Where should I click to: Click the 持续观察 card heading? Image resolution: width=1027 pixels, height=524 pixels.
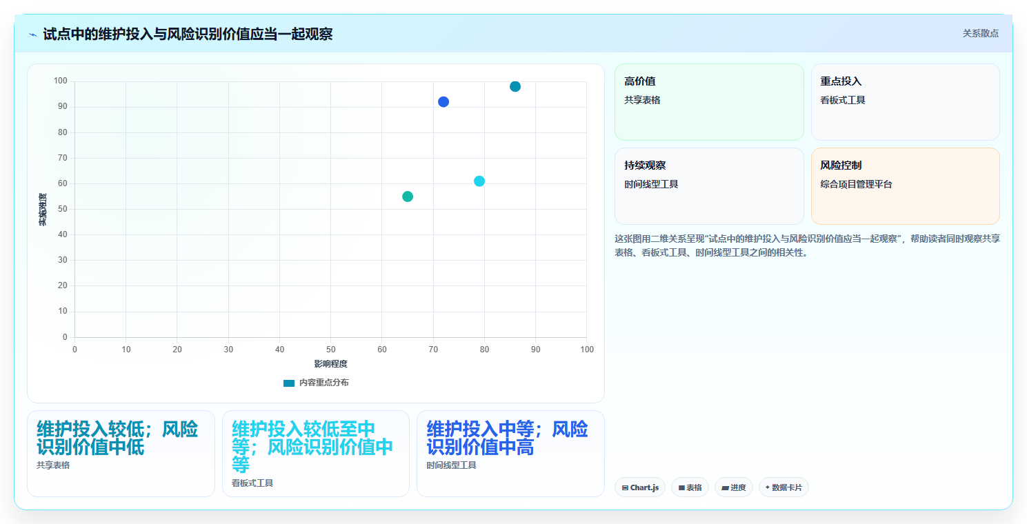pyautogui.click(x=645, y=165)
